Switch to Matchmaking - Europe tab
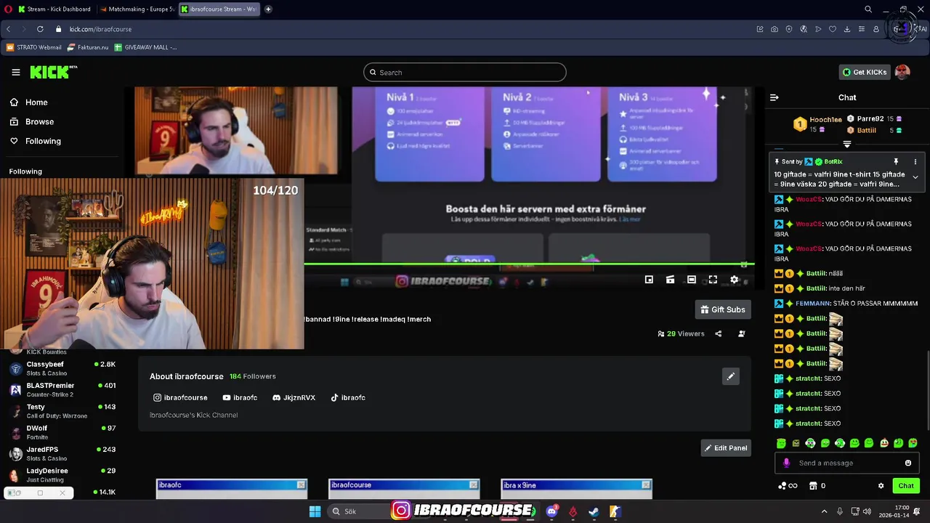 137,9
